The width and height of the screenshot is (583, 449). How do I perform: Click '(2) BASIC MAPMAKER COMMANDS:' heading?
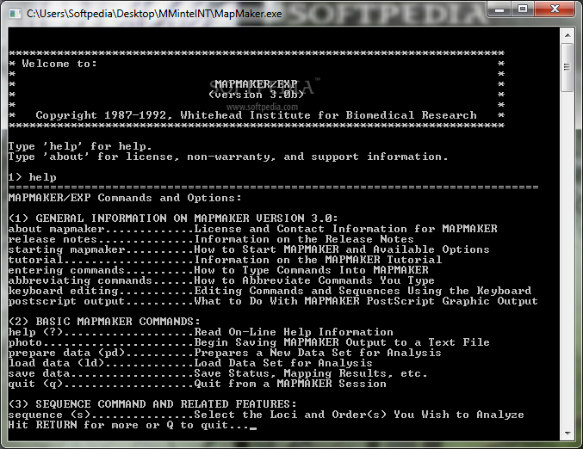click(x=104, y=322)
